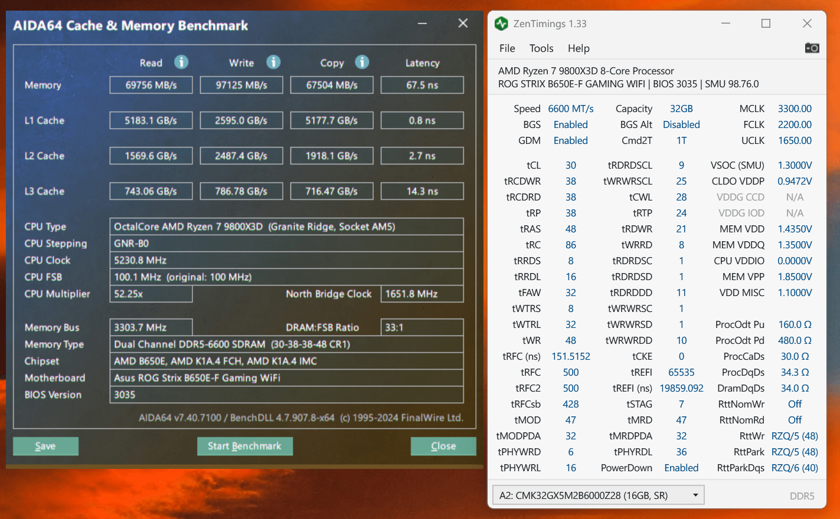
Task: Click the MCLK value 3300.00
Action: click(x=795, y=109)
